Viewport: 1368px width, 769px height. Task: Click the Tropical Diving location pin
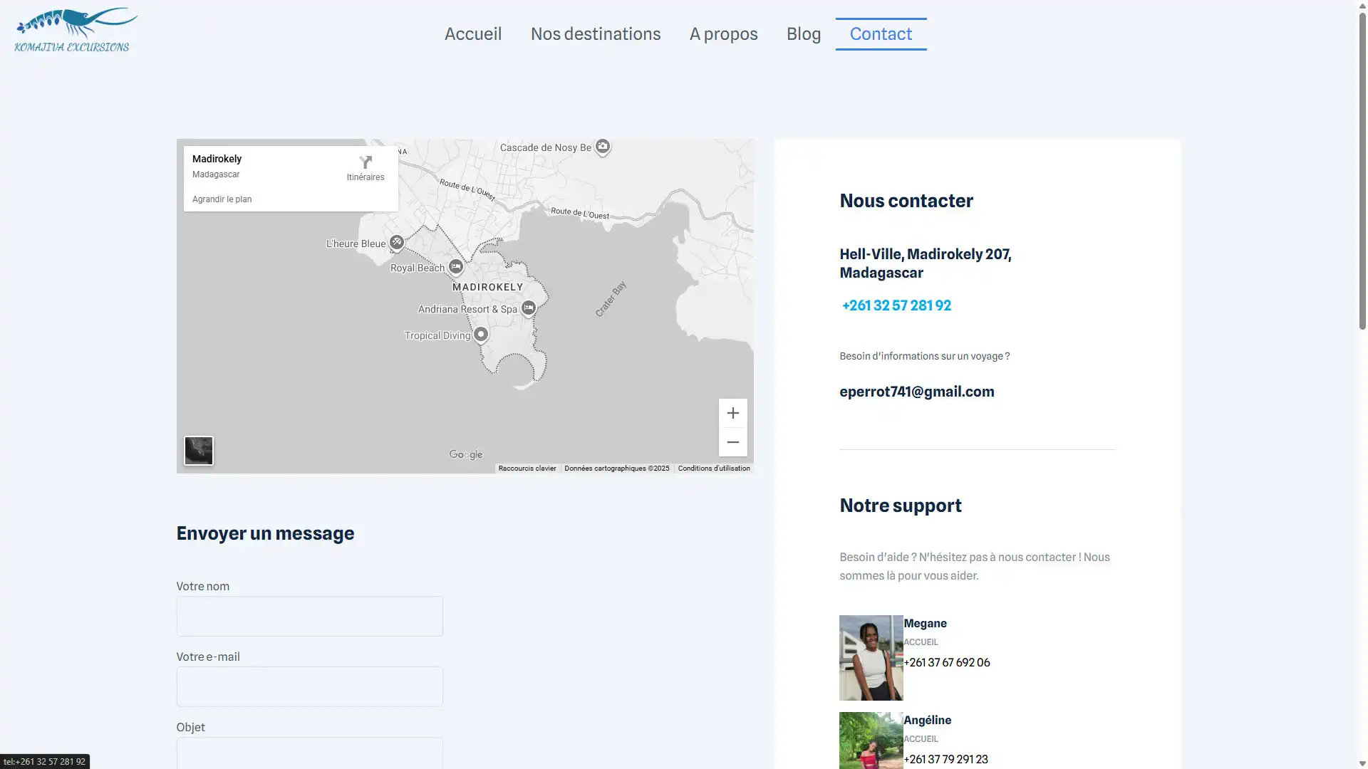pyautogui.click(x=481, y=335)
